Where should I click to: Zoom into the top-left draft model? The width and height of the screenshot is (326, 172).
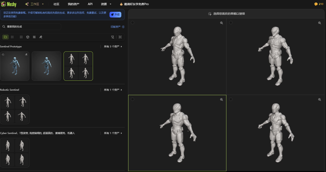pos(222,23)
